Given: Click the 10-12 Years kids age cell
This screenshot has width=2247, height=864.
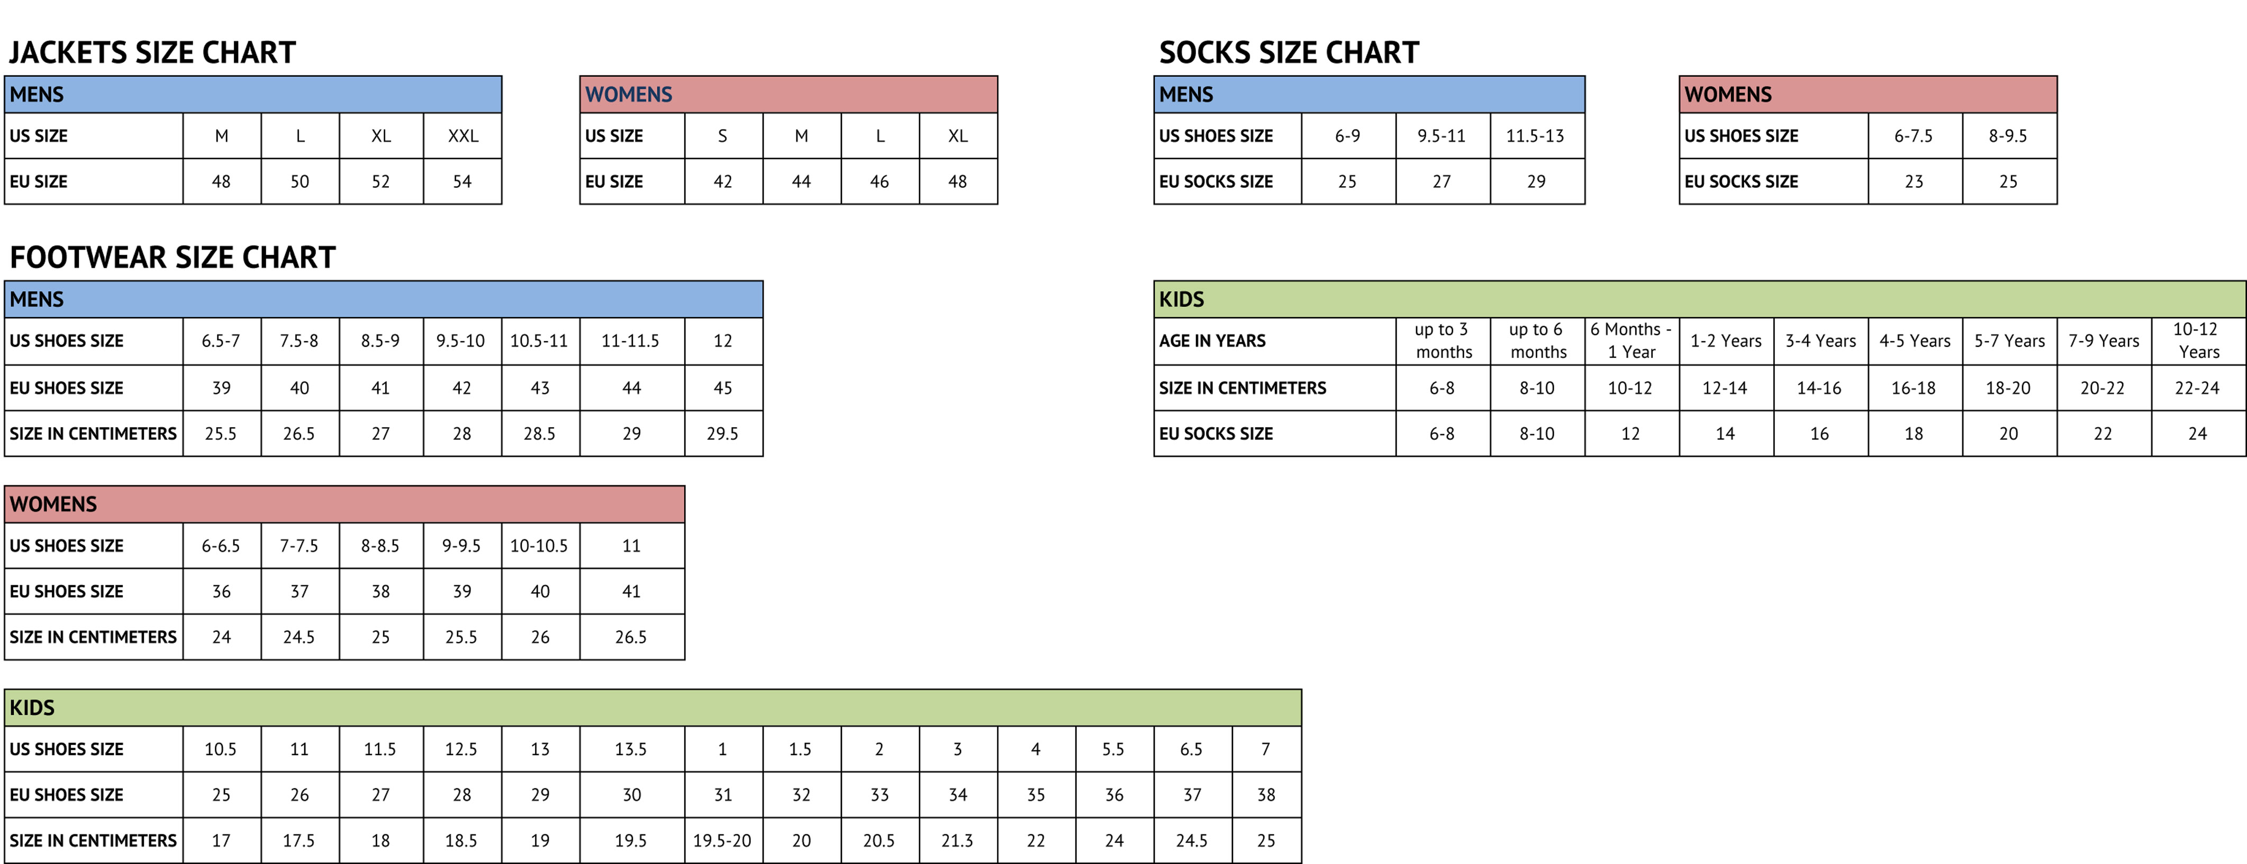Looking at the screenshot, I should [x=2197, y=341].
